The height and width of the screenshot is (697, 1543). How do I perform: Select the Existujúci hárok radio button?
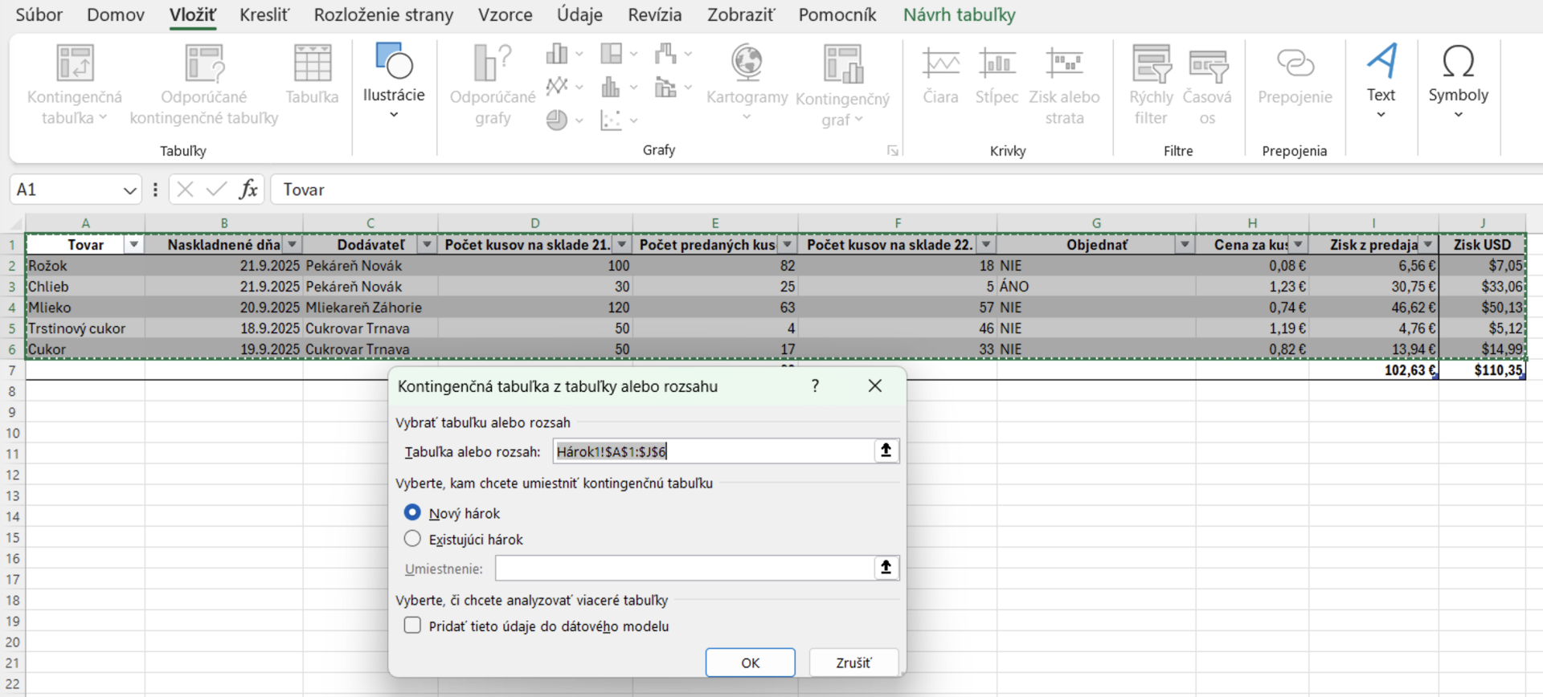(412, 538)
